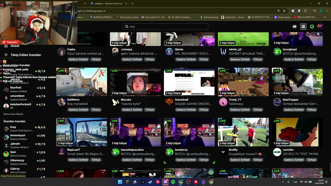Click Sadece Sohbet tag under cevizlitv
Viewport: 331px width, 186px height.
pos(294,160)
